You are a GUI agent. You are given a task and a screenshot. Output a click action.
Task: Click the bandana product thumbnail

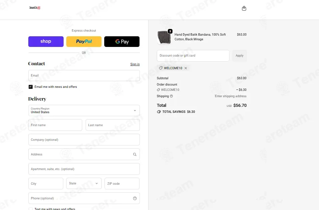pos(164,37)
